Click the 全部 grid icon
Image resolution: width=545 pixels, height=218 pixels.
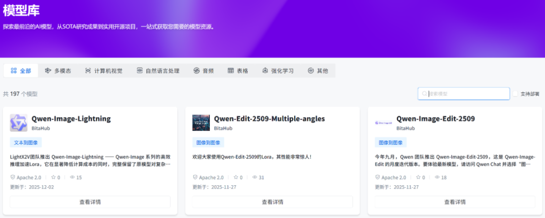click(x=14, y=71)
